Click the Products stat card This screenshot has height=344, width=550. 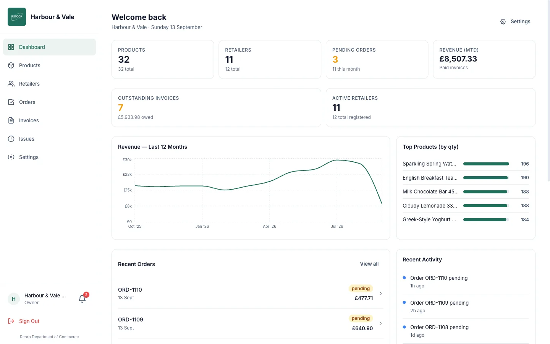coord(163,59)
